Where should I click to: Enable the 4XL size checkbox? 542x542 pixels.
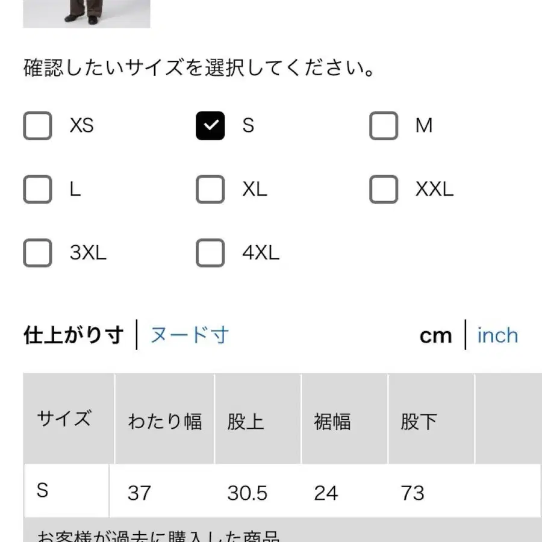point(210,253)
